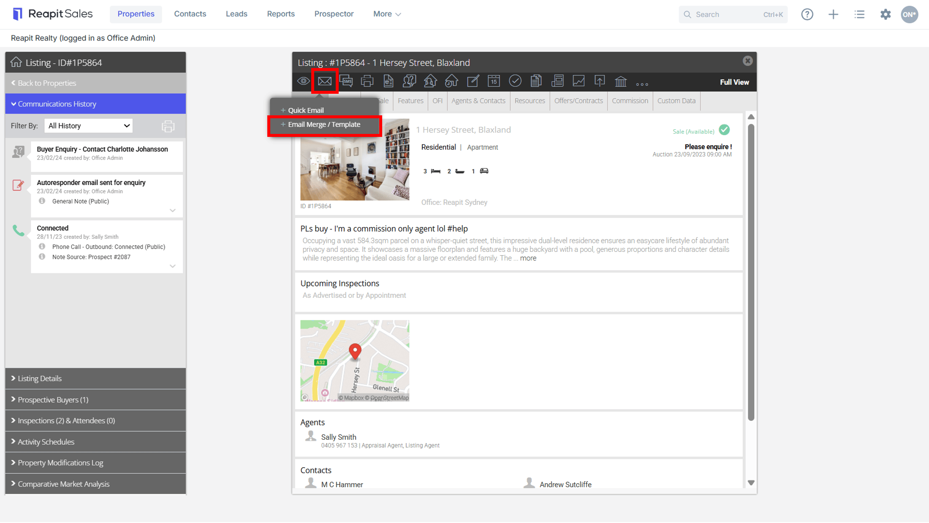Viewport: 929px width, 523px height.
Task: Click the Full View button
Action: 734,82
